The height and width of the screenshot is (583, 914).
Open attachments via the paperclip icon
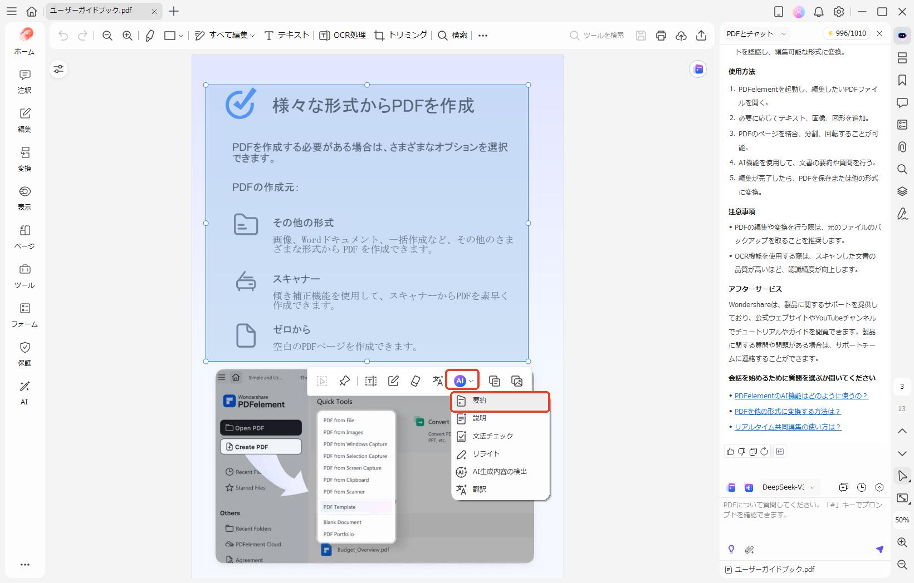point(902,147)
